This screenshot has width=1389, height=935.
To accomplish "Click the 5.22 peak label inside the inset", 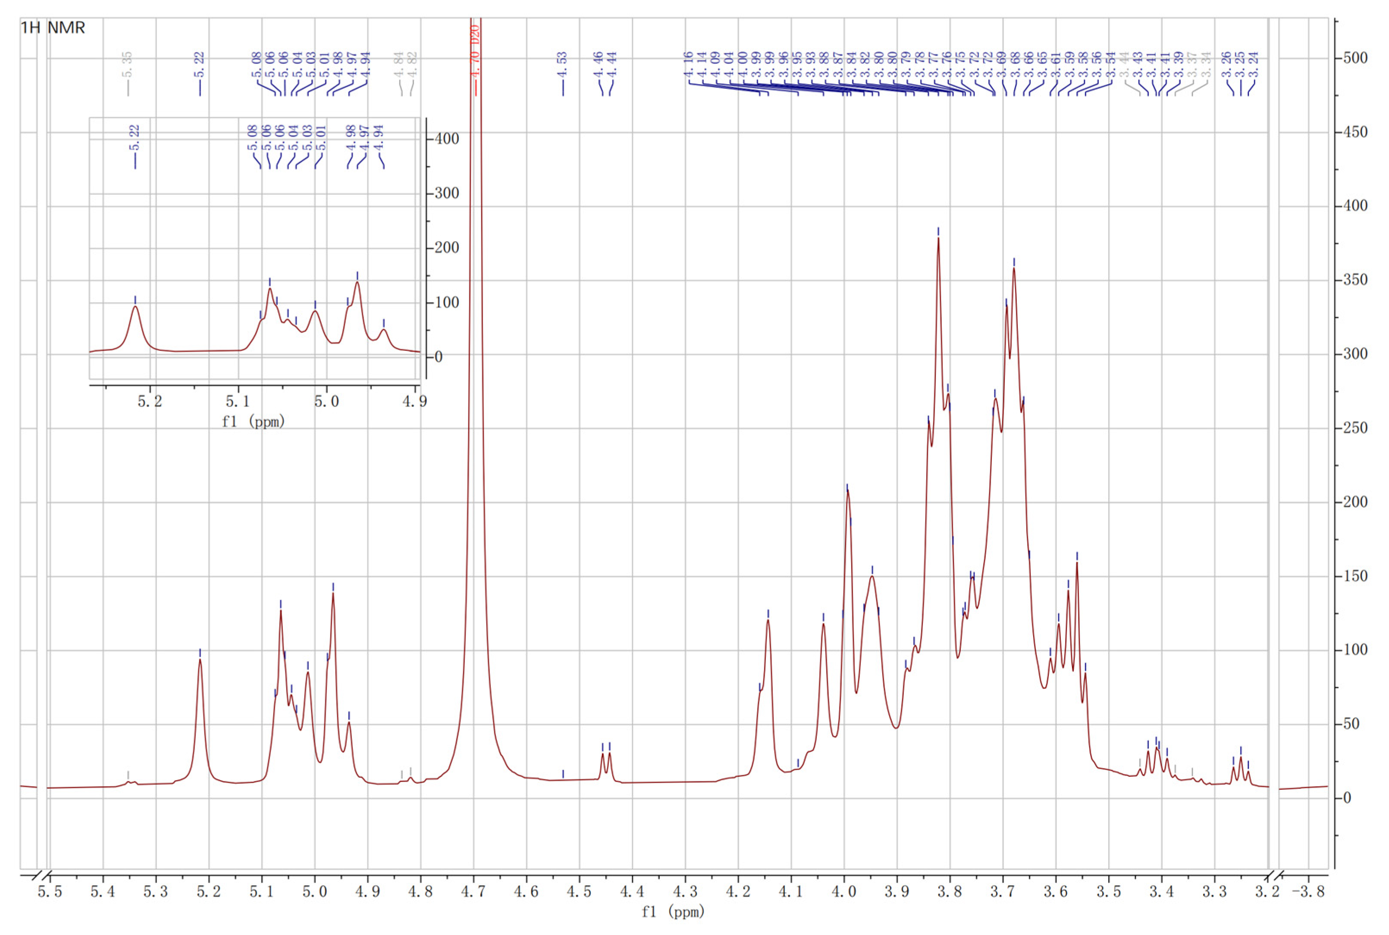I will 135,138.
